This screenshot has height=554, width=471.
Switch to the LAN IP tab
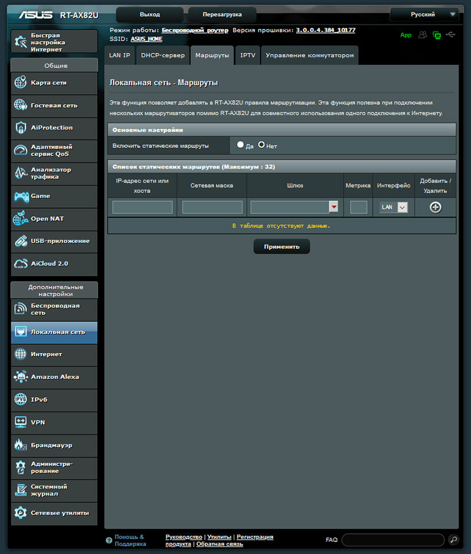click(120, 55)
